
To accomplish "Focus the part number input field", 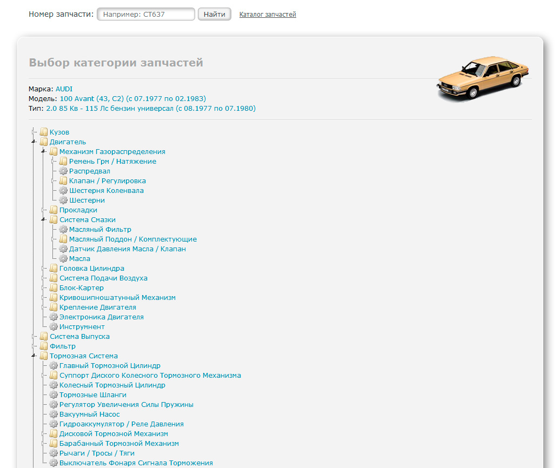I will (146, 14).
